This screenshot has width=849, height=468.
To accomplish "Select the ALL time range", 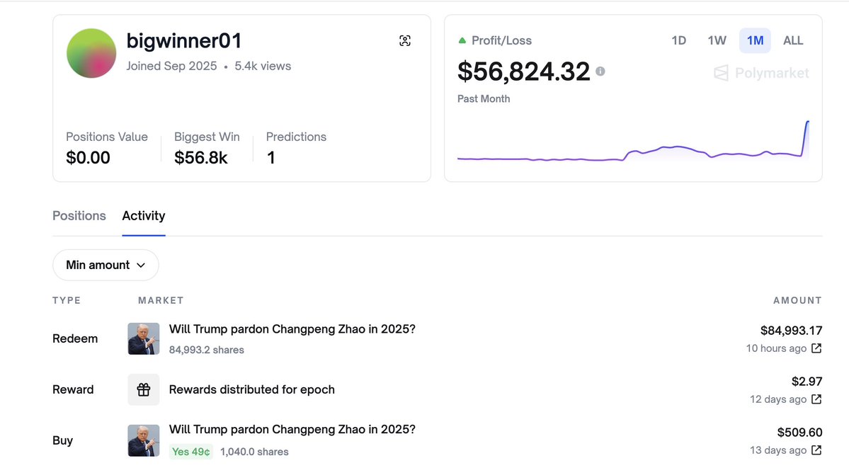I will pos(793,40).
